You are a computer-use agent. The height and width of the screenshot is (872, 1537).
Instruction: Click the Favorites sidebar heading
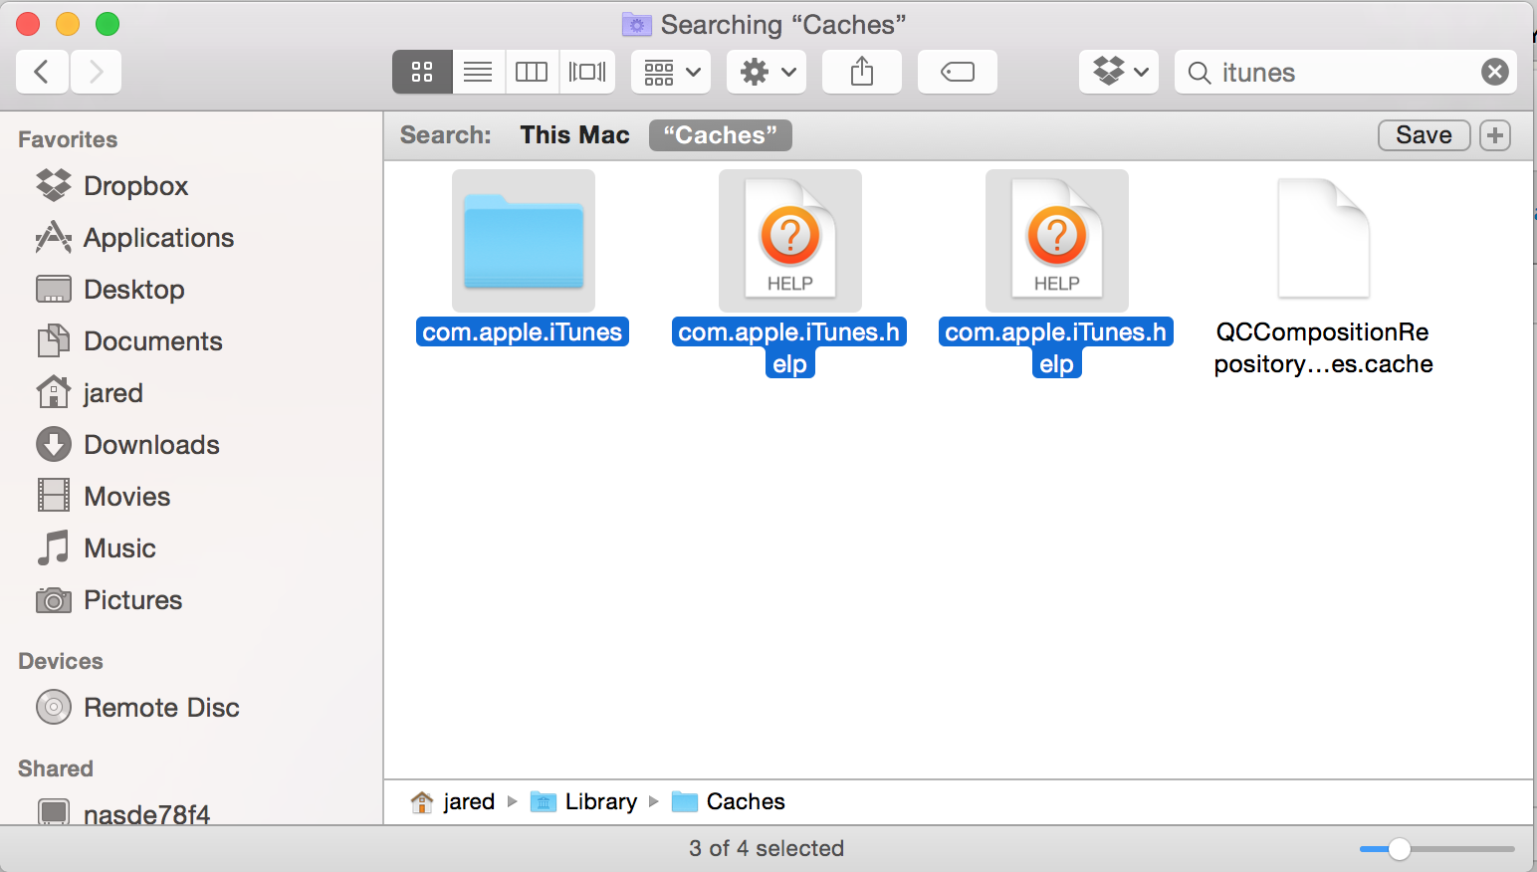tap(68, 139)
